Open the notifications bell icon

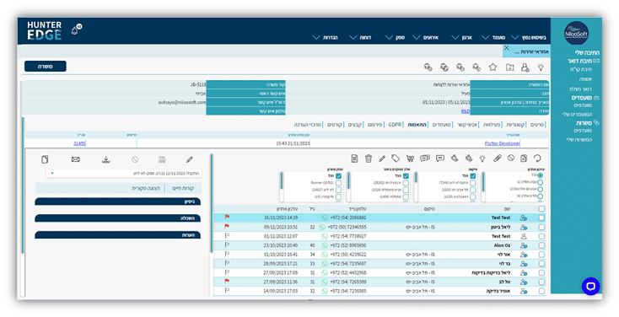pos(74,30)
